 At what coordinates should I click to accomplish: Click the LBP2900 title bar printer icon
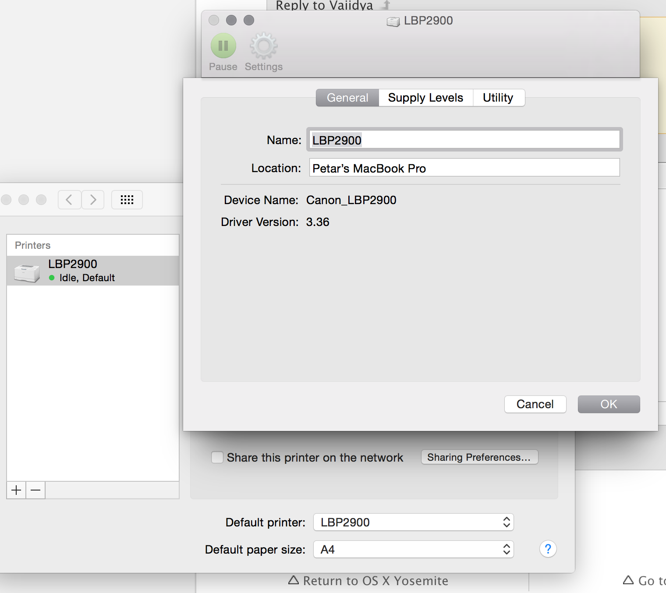click(x=393, y=21)
